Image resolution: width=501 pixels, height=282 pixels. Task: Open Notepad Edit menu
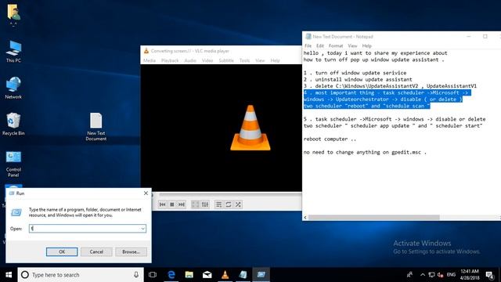(320, 46)
